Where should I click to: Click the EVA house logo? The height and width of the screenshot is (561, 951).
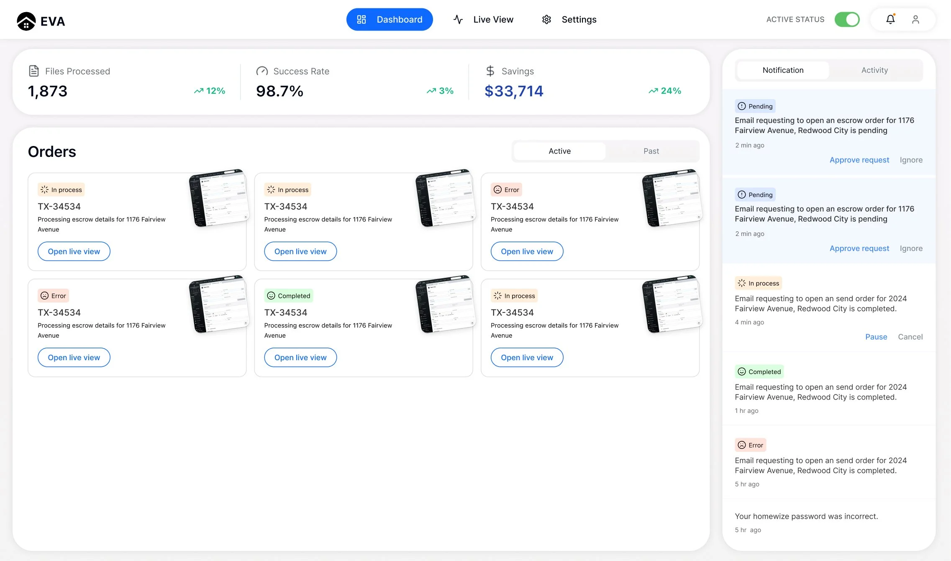[26, 21]
